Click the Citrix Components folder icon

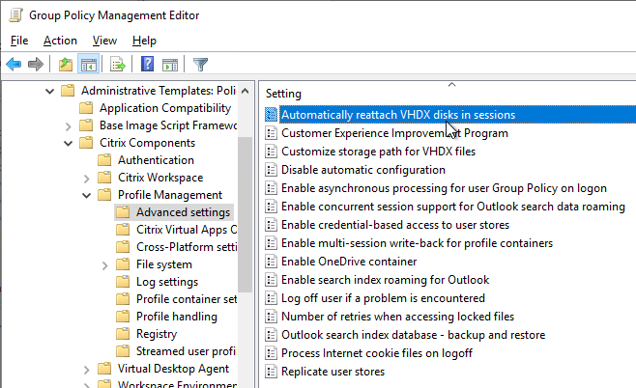86,143
